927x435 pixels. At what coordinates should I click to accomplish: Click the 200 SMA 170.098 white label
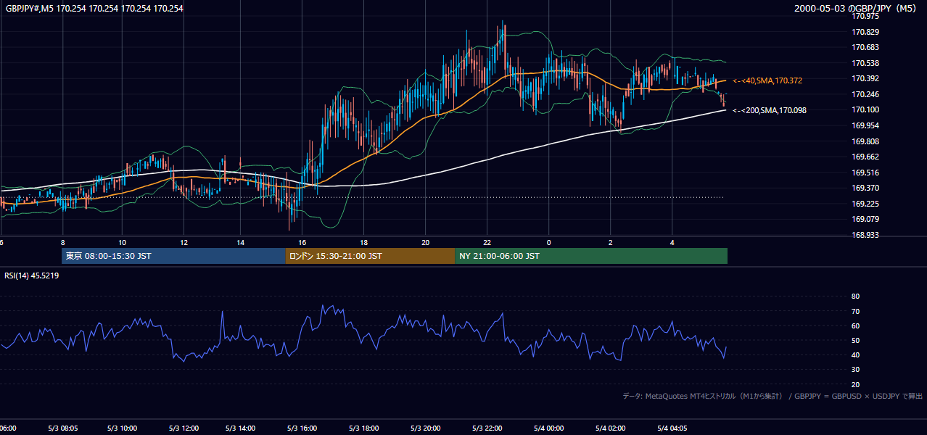770,110
